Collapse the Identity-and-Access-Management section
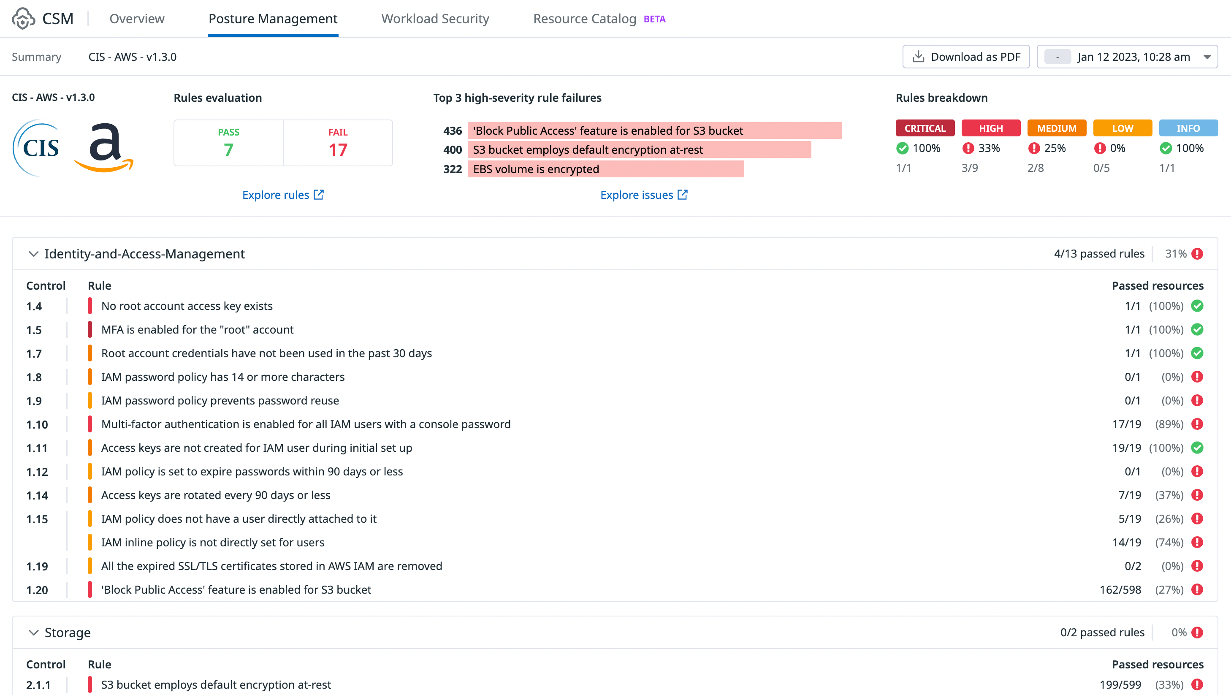The image size is (1231, 695). tap(33, 254)
